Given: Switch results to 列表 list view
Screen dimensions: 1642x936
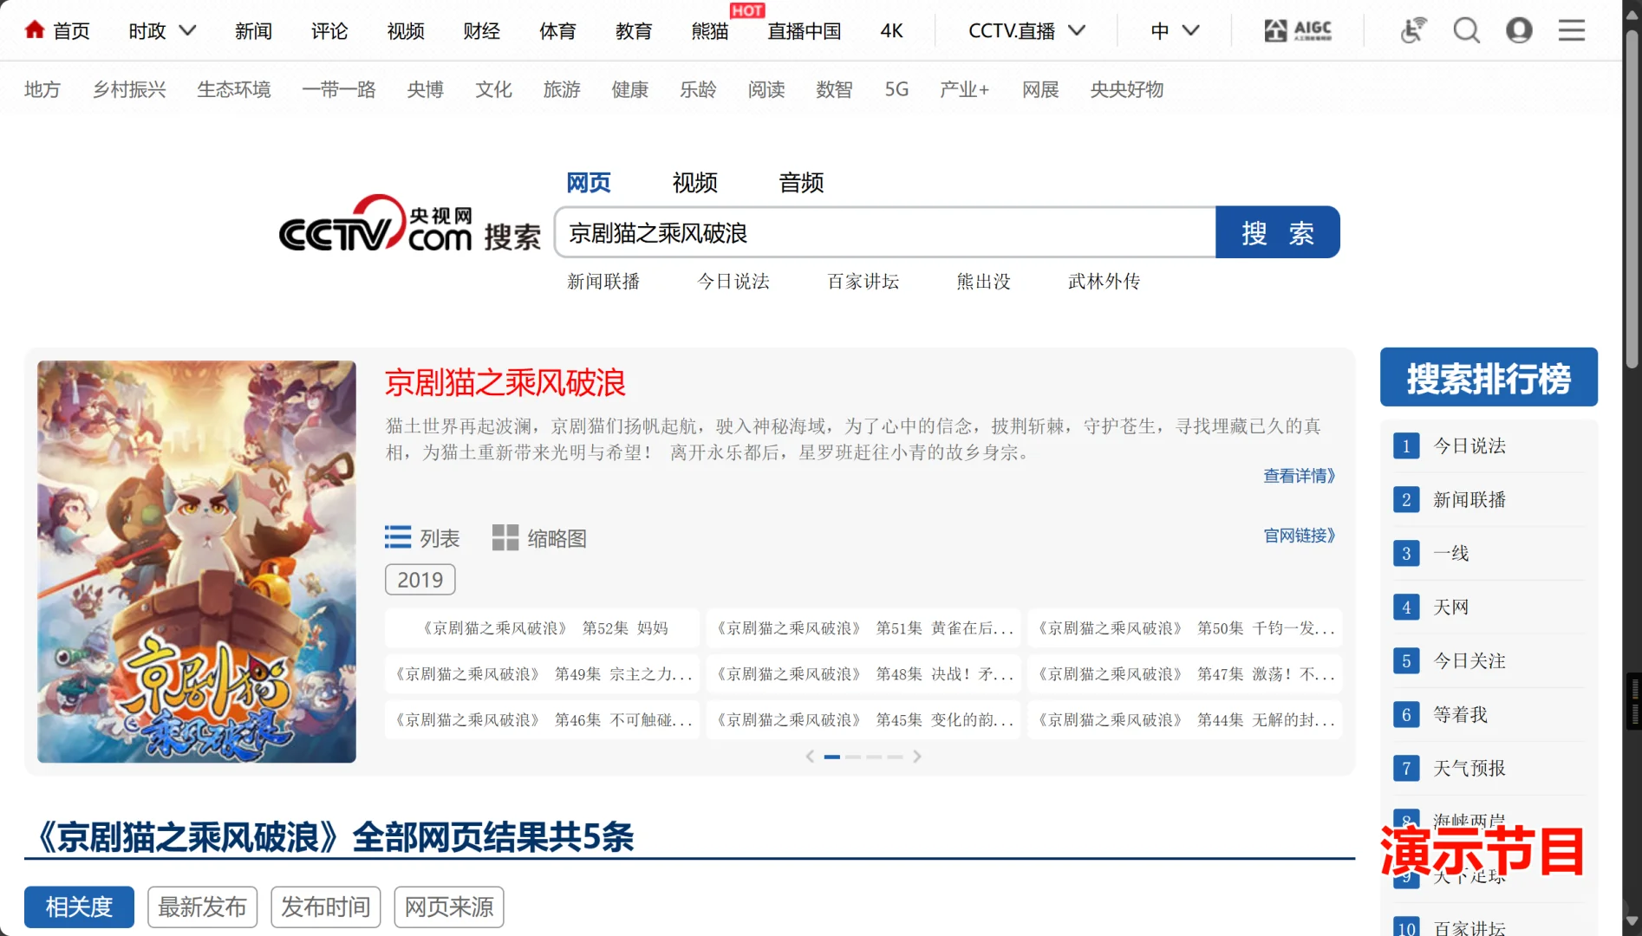Looking at the screenshot, I should click(x=422, y=537).
